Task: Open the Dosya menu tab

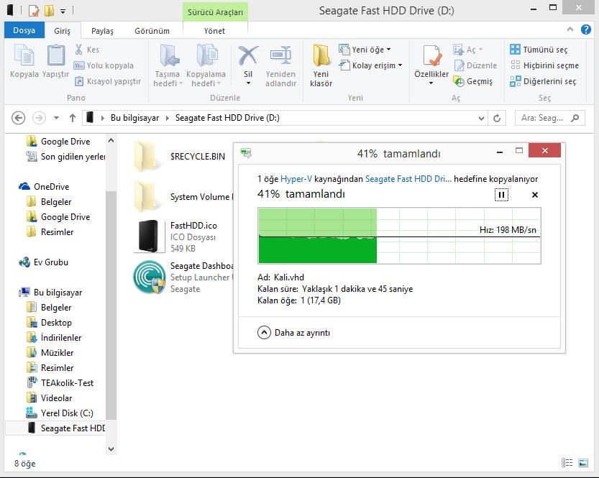Action: [x=24, y=30]
